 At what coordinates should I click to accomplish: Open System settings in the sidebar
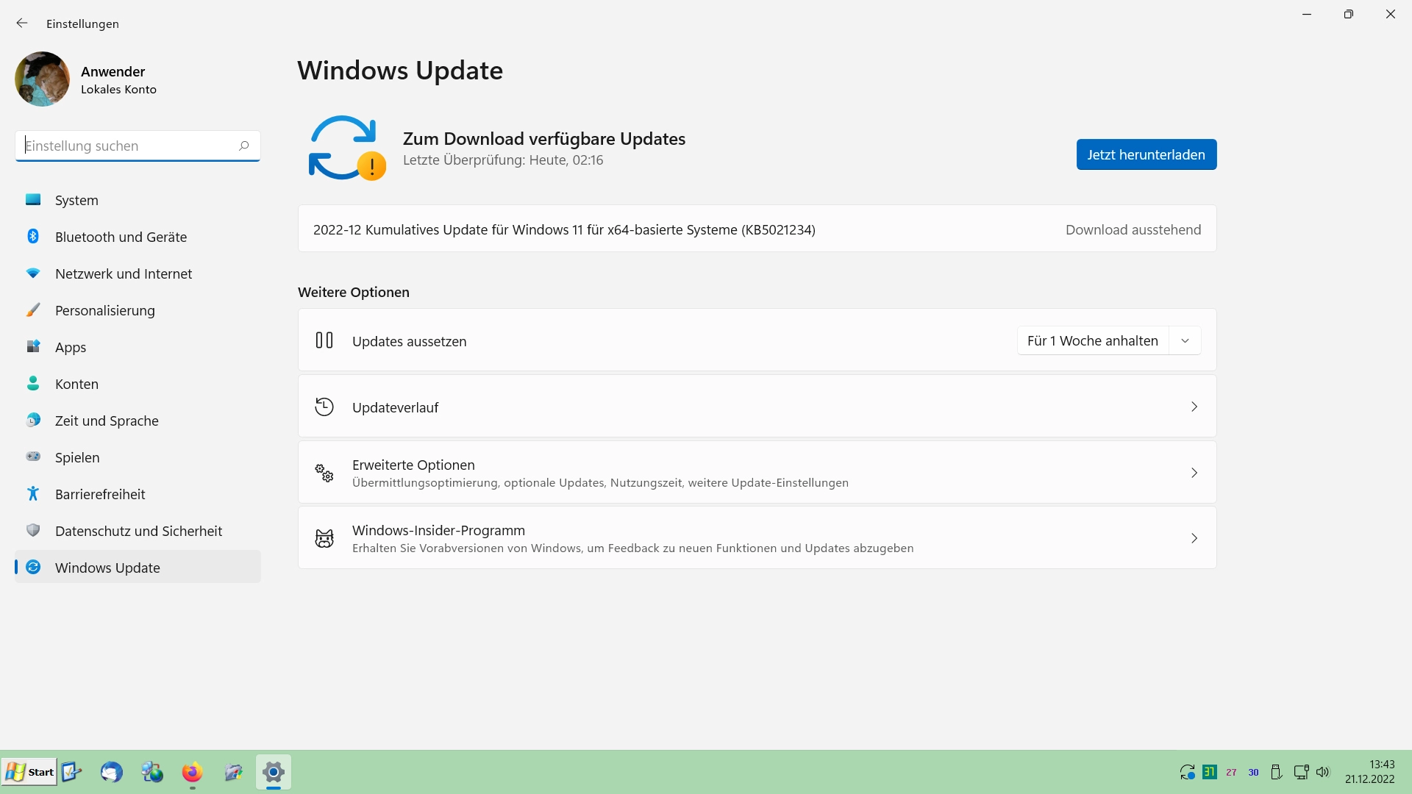tap(138, 200)
